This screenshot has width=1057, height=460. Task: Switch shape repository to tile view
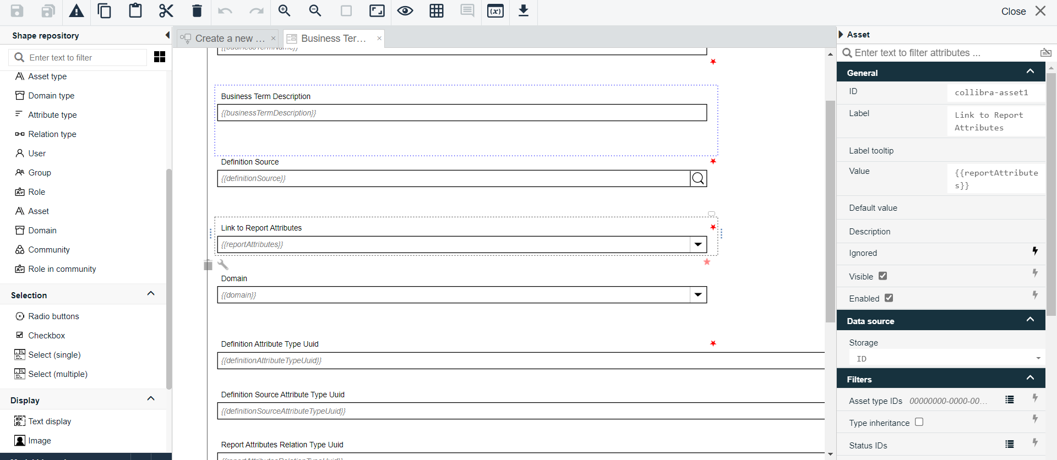[160, 57]
